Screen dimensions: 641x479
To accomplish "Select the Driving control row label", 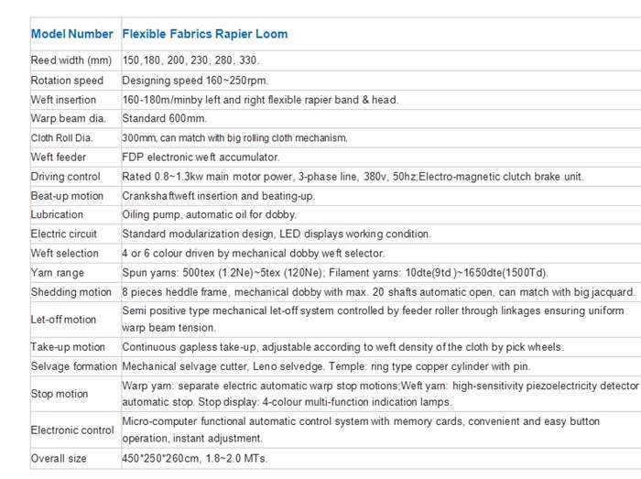I will 65,177.
